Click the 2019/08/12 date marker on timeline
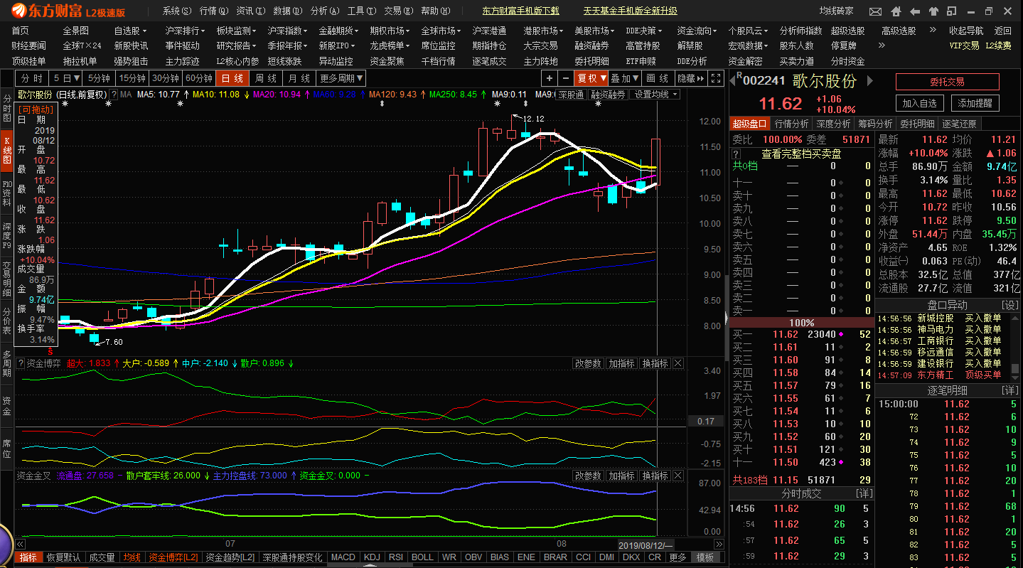 tap(645, 545)
